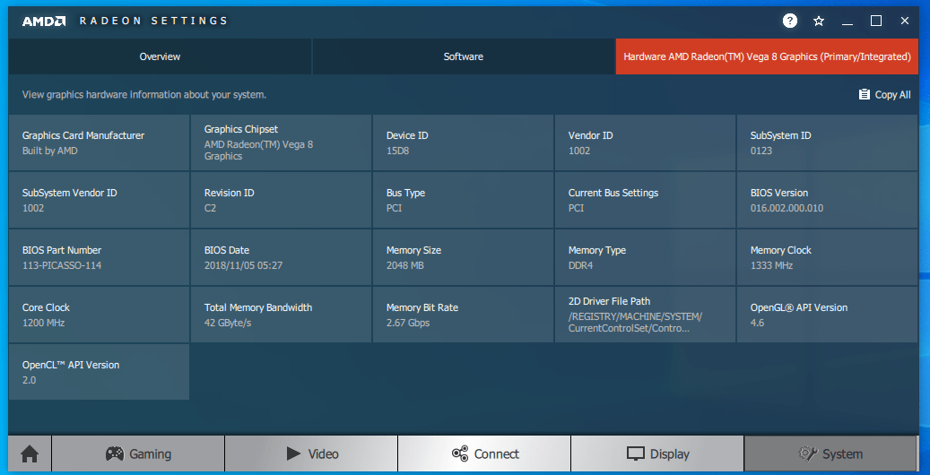Click BIOS Date 2018/11/05 05:27
Image resolution: width=930 pixels, height=475 pixels.
pos(281,257)
